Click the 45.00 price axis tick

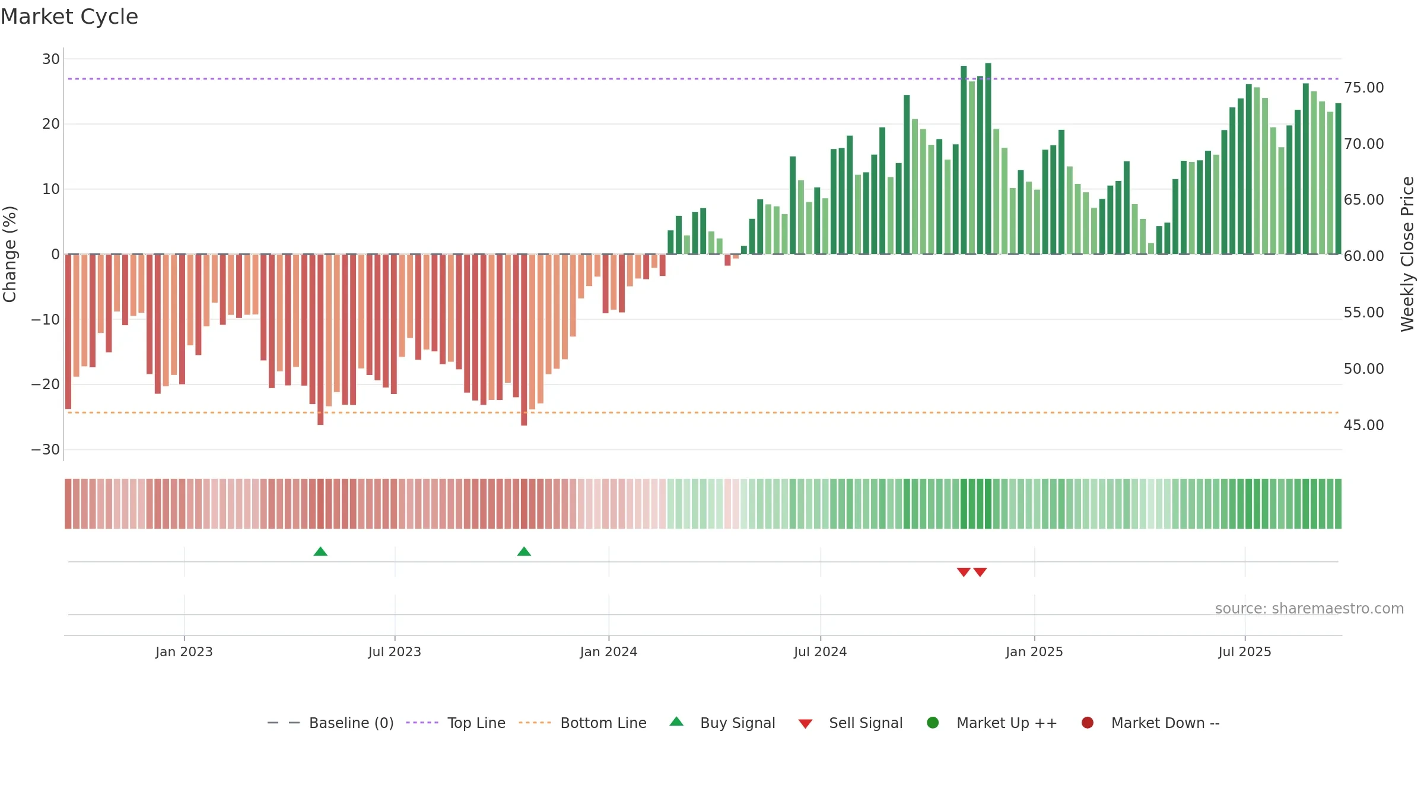[1364, 425]
